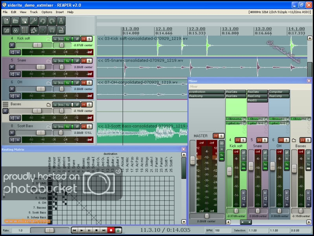Viewport: 314px width, 236px height.
Task: Click the Save Project floppy icon
Action: [x=25, y=21]
